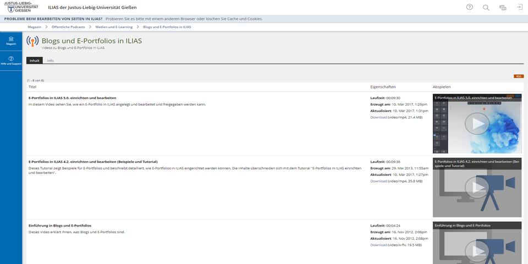
Task: Click 'Laufzeit: 00:09:30' text
Action: click(385, 98)
